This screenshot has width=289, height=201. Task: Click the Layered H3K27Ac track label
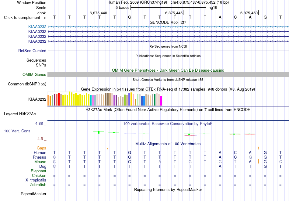click(x=20, y=114)
